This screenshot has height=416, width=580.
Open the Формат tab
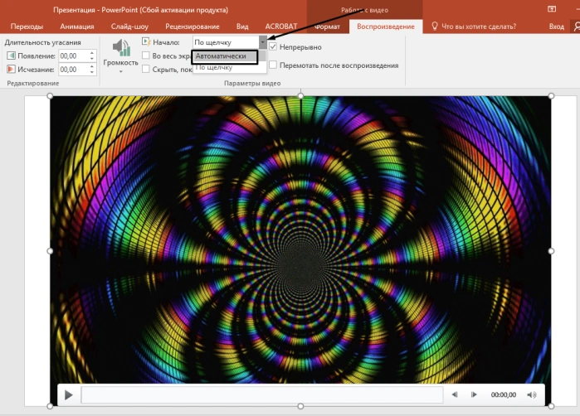pos(328,27)
